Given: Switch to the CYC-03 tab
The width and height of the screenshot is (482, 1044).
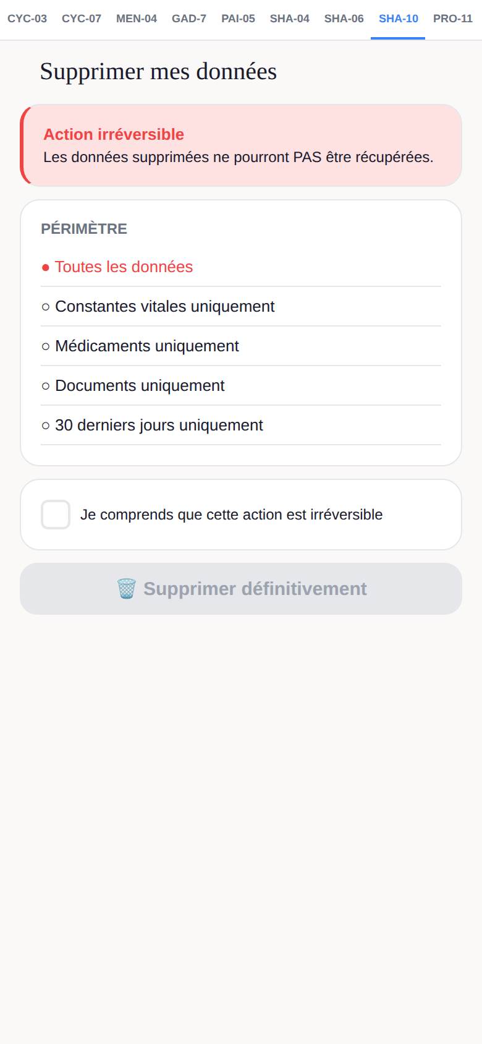Looking at the screenshot, I should [27, 19].
